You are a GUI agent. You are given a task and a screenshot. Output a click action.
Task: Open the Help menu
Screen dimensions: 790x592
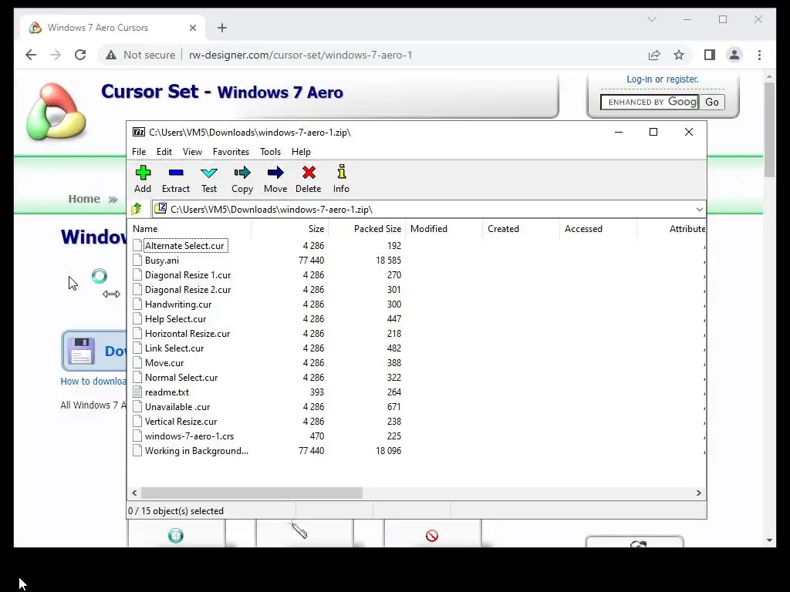(301, 152)
